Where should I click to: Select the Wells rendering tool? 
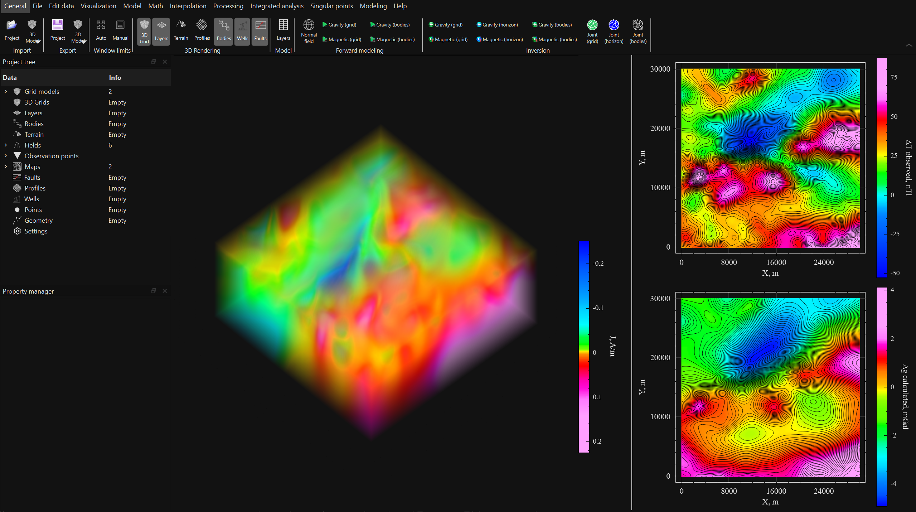242,32
